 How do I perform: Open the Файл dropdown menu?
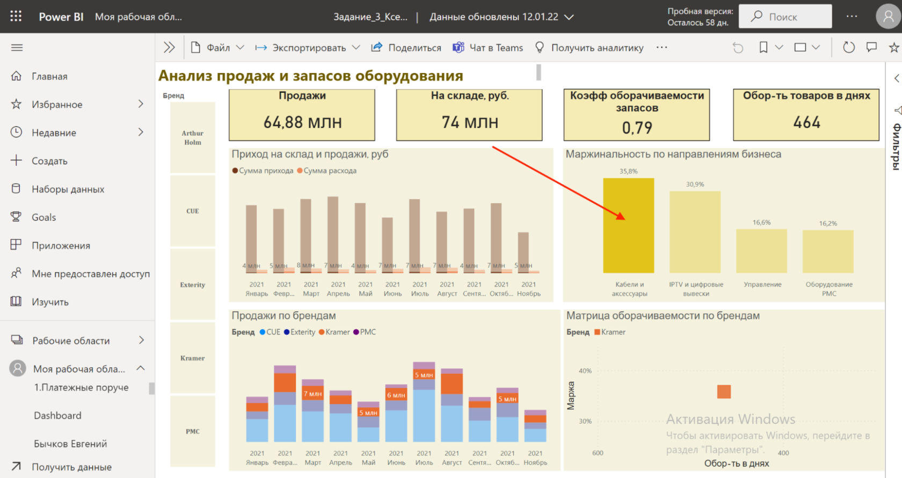(x=217, y=48)
